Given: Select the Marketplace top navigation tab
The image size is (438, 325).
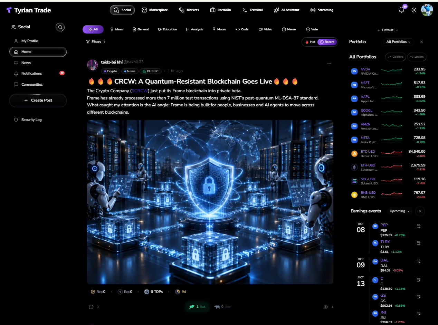Looking at the screenshot, I should (x=155, y=10).
